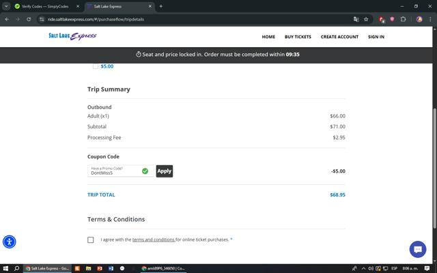Click the $66.00 adult fare
The image size is (437, 273).
337,116
